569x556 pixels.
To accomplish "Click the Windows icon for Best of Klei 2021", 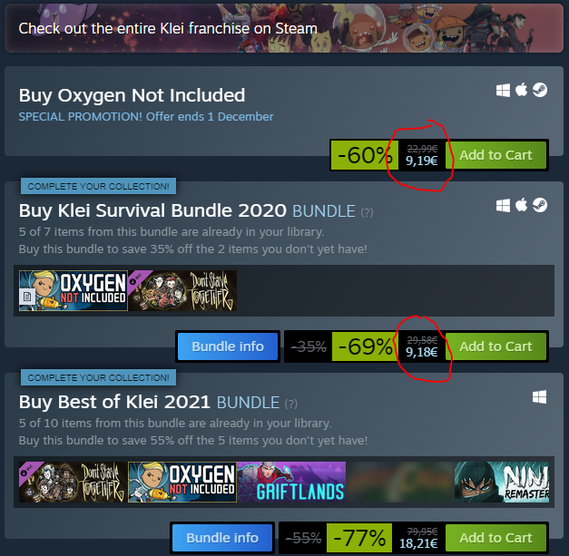I will [x=540, y=396].
